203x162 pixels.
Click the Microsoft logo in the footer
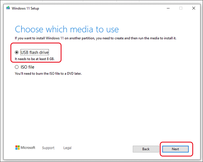pyautogui.click(x=25, y=148)
